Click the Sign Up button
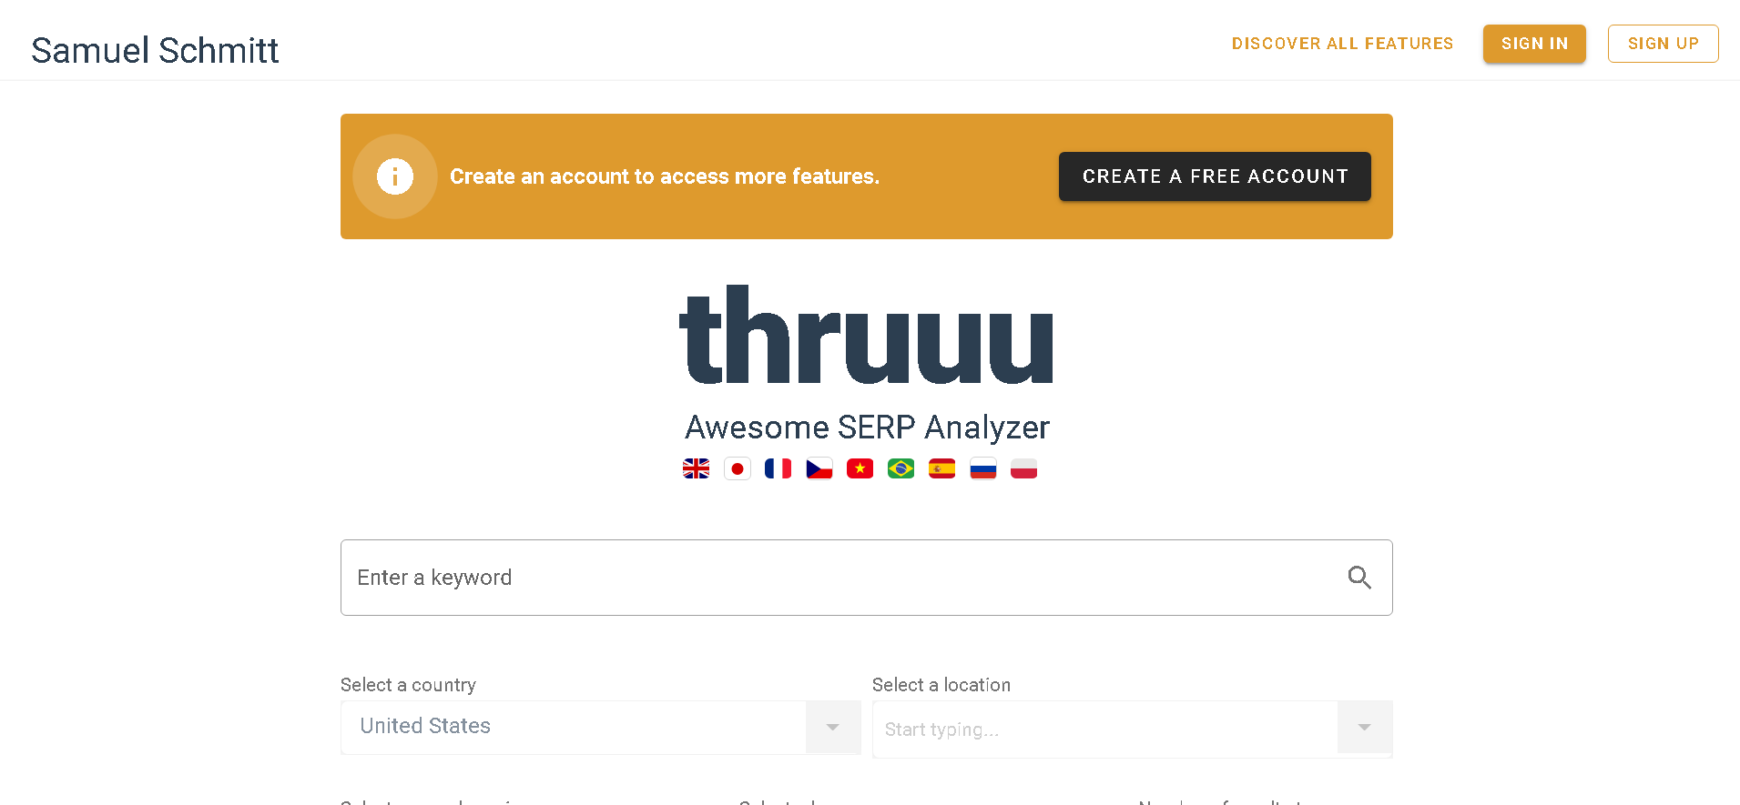The width and height of the screenshot is (1740, 805). [x=1663, y=44]
